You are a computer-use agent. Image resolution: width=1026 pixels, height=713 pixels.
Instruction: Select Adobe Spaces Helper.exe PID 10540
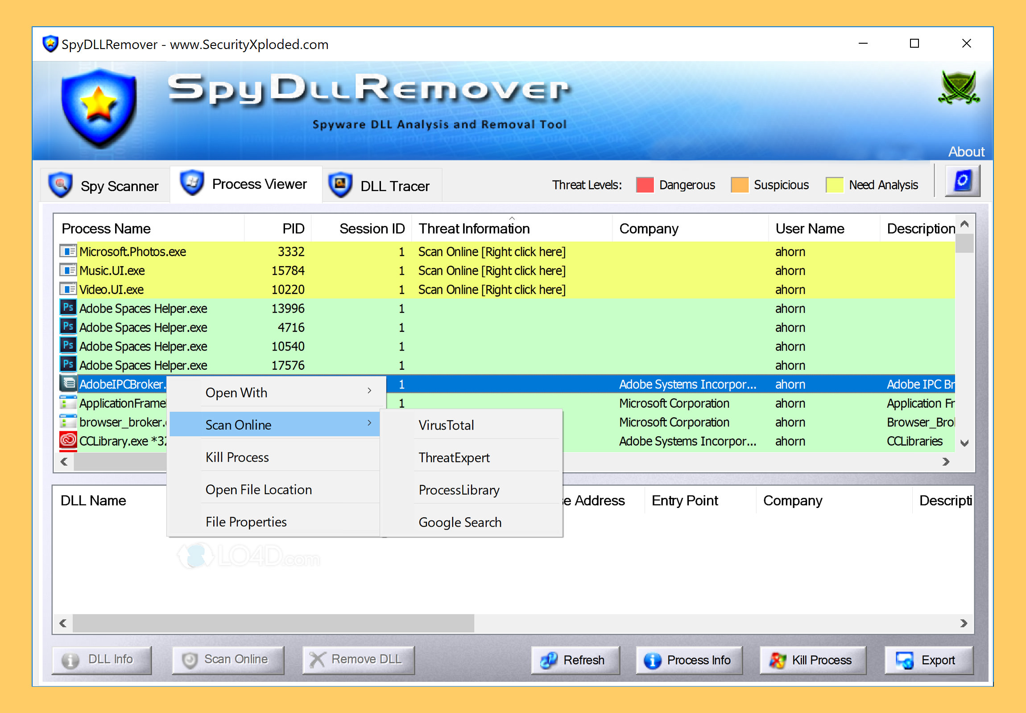[508, 345]
